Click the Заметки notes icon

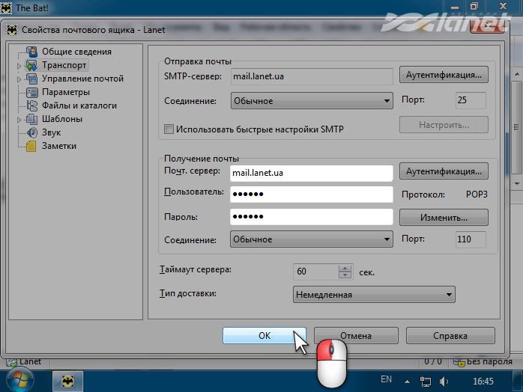[x=31, y=146]
